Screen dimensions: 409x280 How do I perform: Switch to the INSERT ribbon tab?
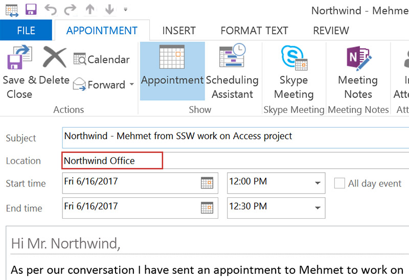pyautogui.click(x=179, y=31)
